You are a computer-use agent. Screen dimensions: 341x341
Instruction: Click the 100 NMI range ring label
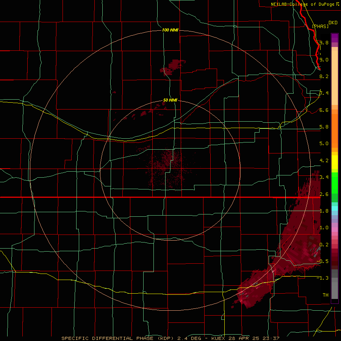[x=170, y=30]
